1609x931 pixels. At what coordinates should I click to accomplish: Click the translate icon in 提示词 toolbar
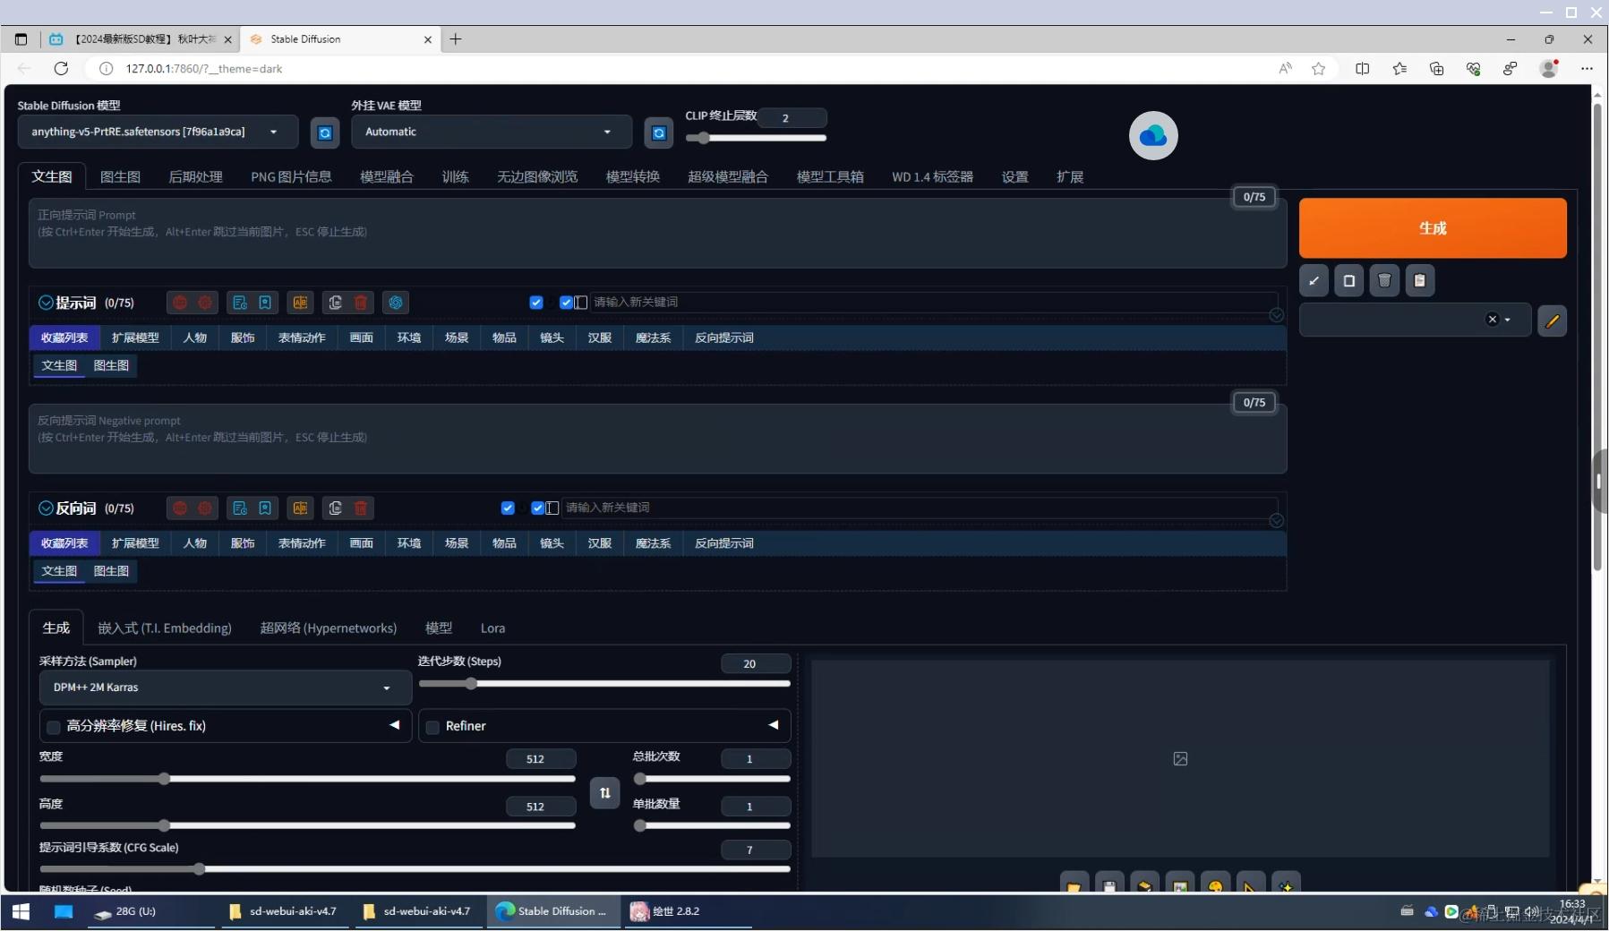[300, 303]
